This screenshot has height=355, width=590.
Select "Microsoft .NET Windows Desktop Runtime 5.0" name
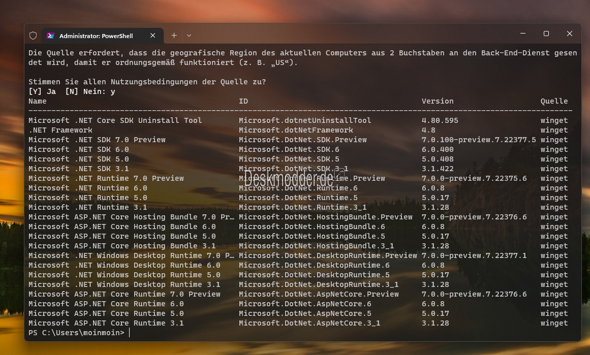[125, 275]
